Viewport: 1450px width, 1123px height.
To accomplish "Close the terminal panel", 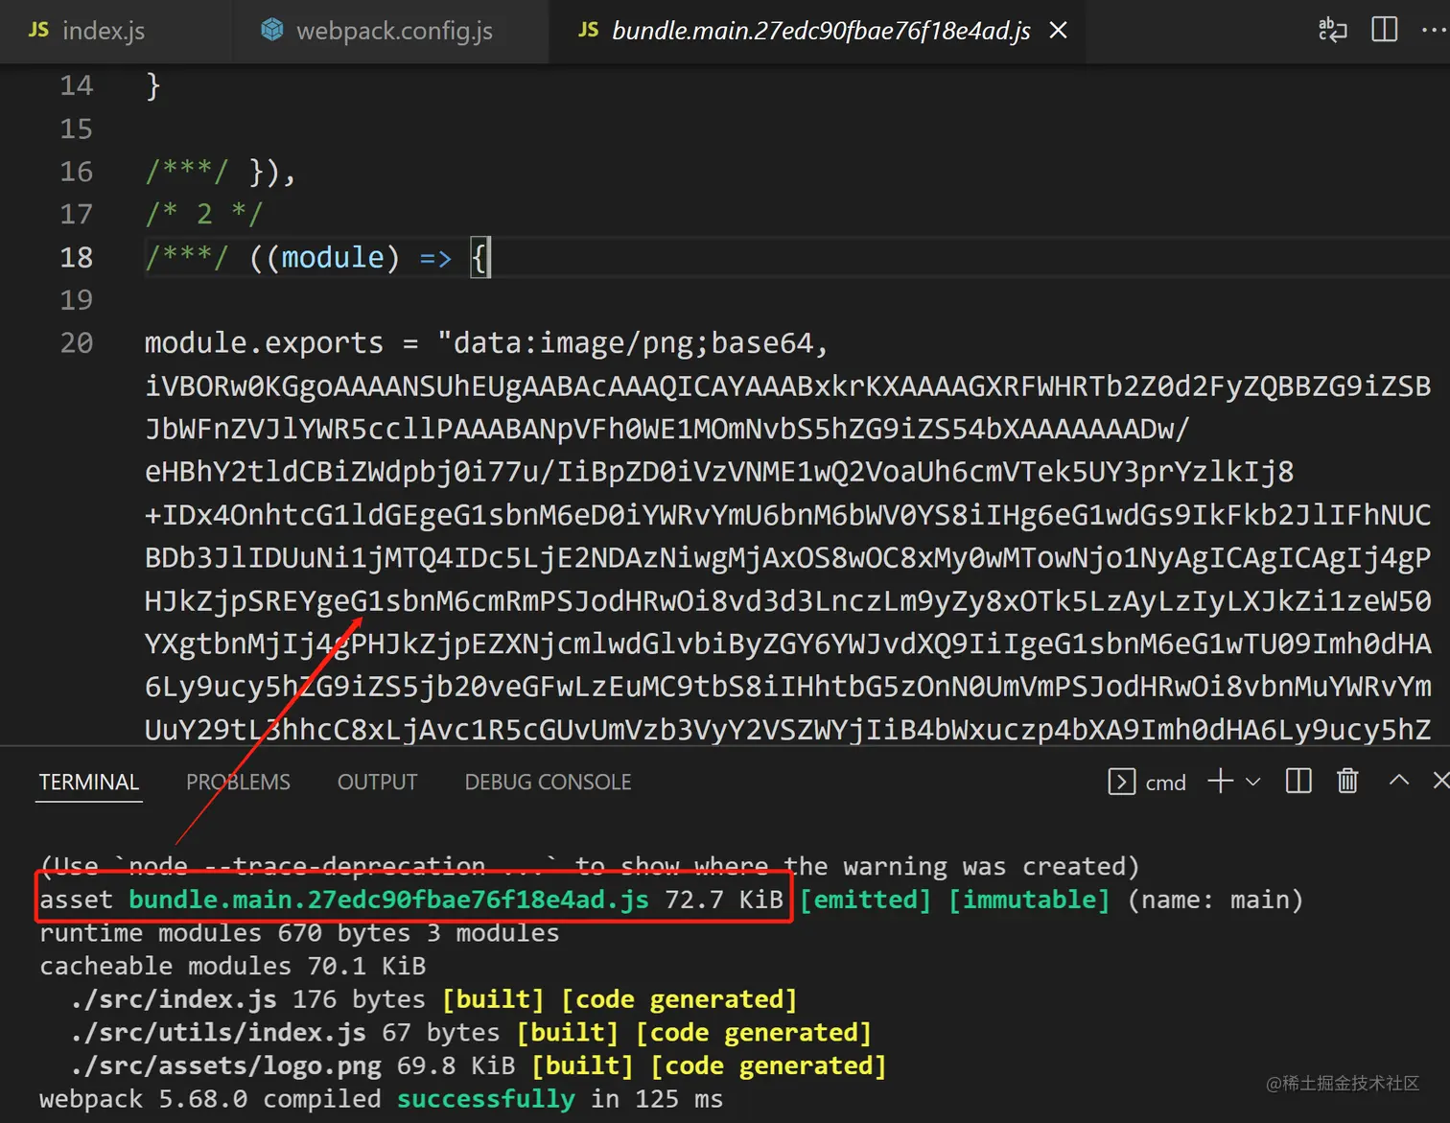I will [x=1440, y=781].
